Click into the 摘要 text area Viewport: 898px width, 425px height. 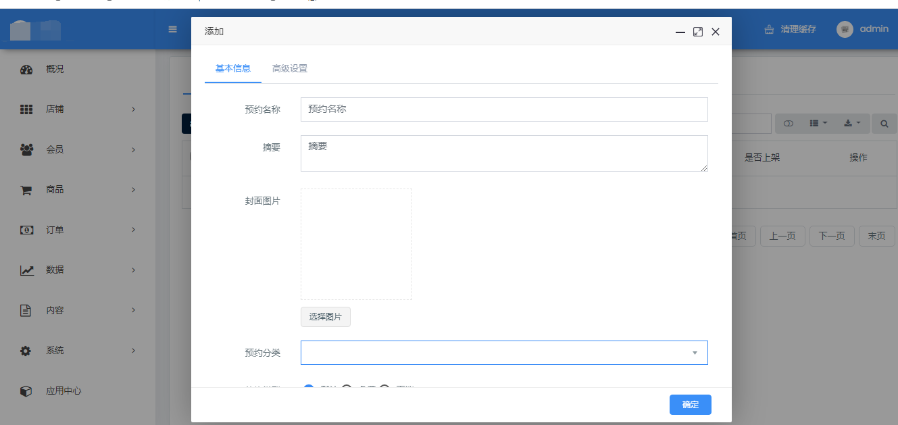[504, 153]
